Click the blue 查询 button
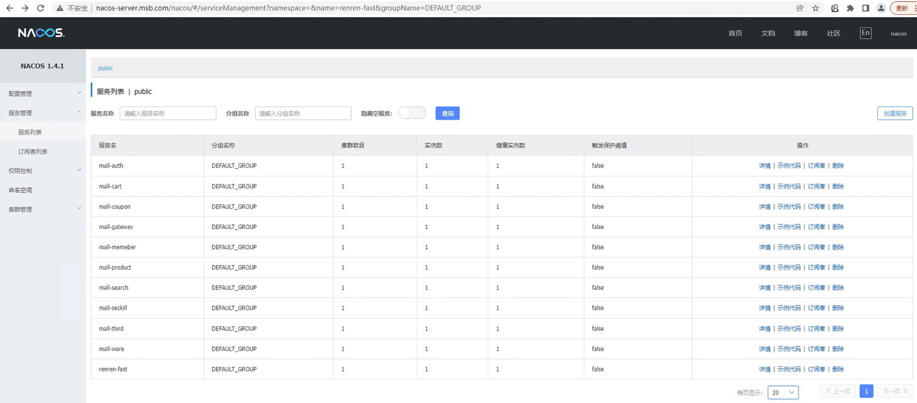 448,113
